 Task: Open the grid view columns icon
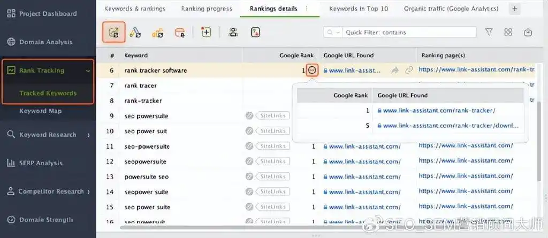pos(508,33)
